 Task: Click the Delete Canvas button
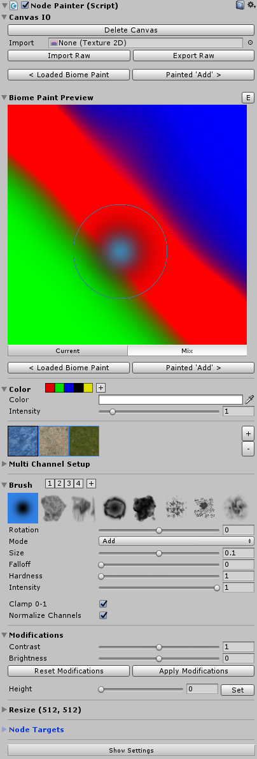pyautogui.click(x=130, y=30)
